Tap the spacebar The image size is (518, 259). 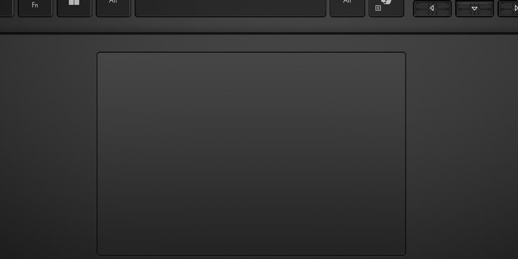click(231, 8)
